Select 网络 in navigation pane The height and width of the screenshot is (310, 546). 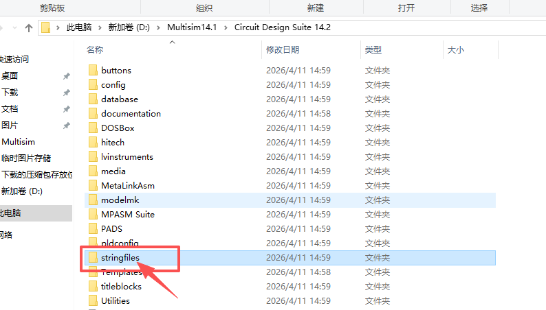pyautogui.click(x=6, y=235)
